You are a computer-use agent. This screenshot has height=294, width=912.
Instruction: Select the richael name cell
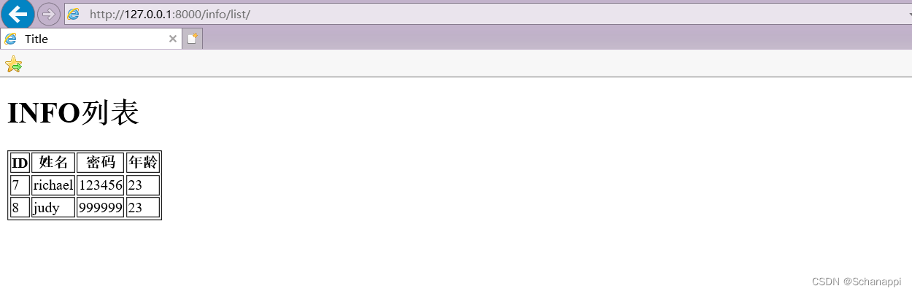pyautogui.click(x=53, y=185)
